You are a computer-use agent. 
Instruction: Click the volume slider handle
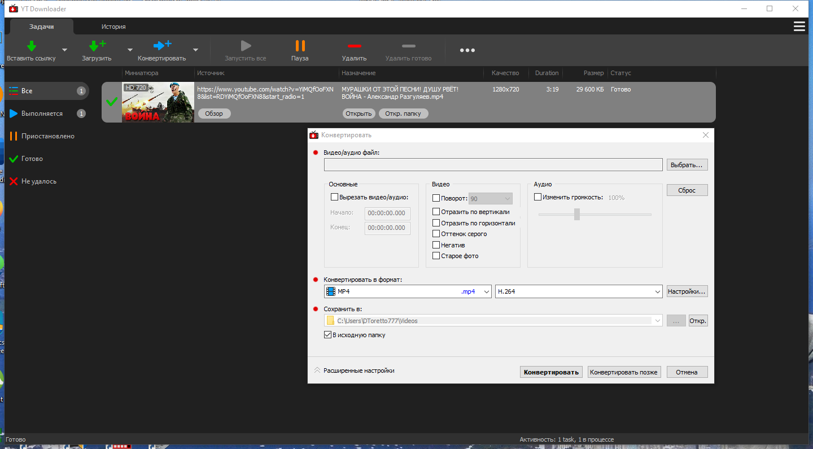pyautogui.click(x=577, y=214)
